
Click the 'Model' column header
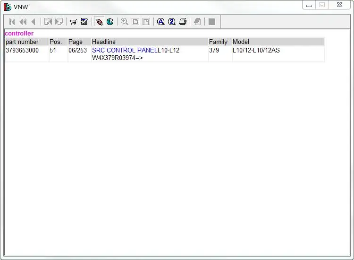coord(278,42)
